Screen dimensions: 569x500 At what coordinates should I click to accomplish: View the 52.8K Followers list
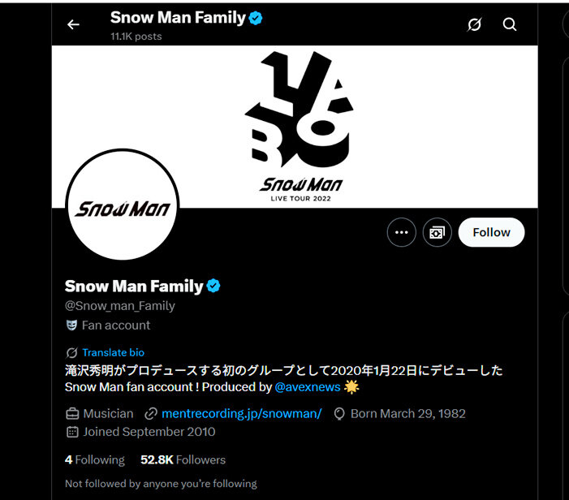point(183,459)
